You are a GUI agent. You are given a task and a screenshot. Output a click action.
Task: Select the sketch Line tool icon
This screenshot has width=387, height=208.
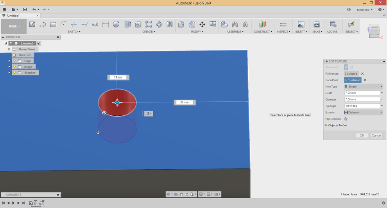43,24
